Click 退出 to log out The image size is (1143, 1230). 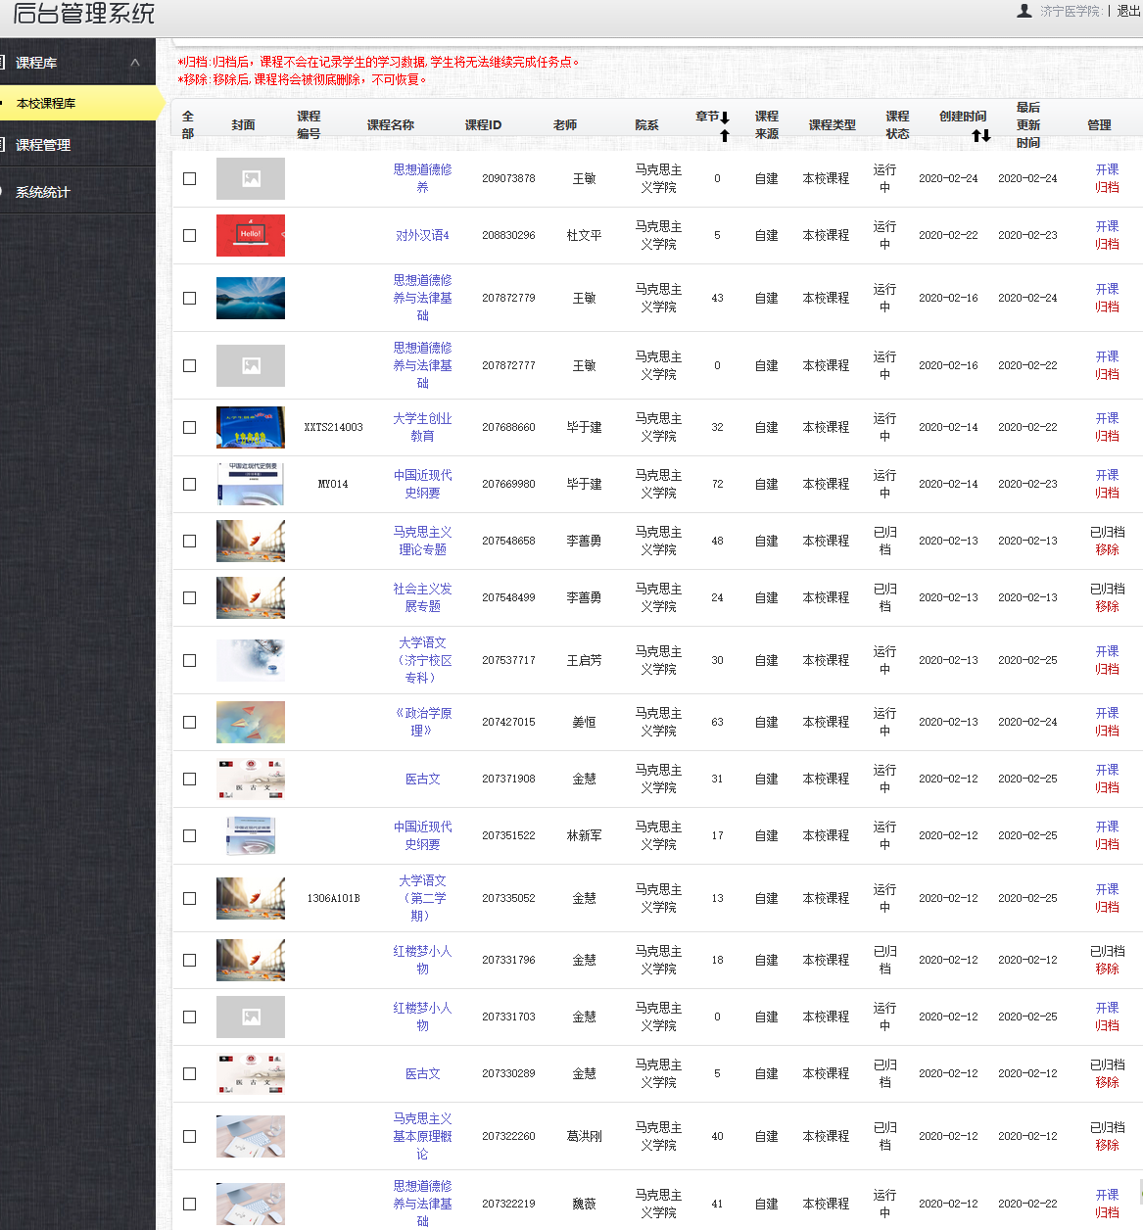1128,11
